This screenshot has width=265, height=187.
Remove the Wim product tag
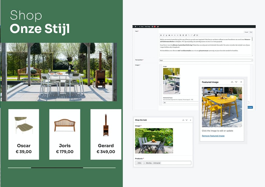pyautogui.click(x=137, y=163)
